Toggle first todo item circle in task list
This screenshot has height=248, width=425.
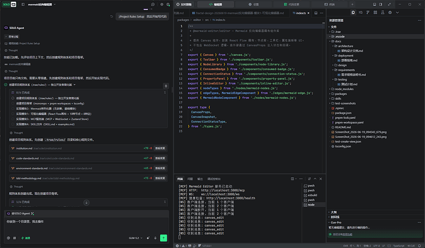pyautogui.click(x=13, y=98)
